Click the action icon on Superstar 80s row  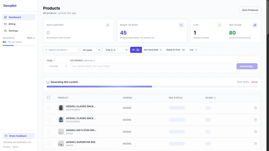256,144
